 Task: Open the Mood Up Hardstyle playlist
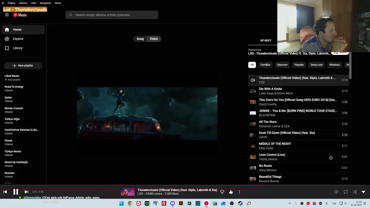[23, 164]
